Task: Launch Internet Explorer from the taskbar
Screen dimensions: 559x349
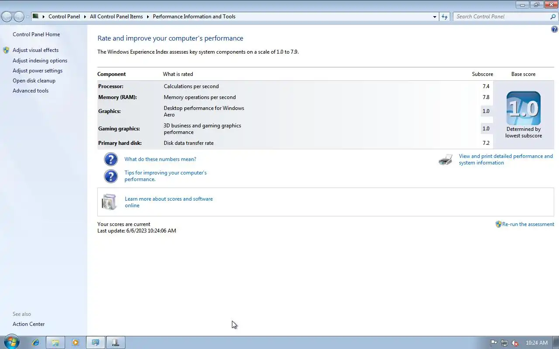Action: click(x=36, y=342)
